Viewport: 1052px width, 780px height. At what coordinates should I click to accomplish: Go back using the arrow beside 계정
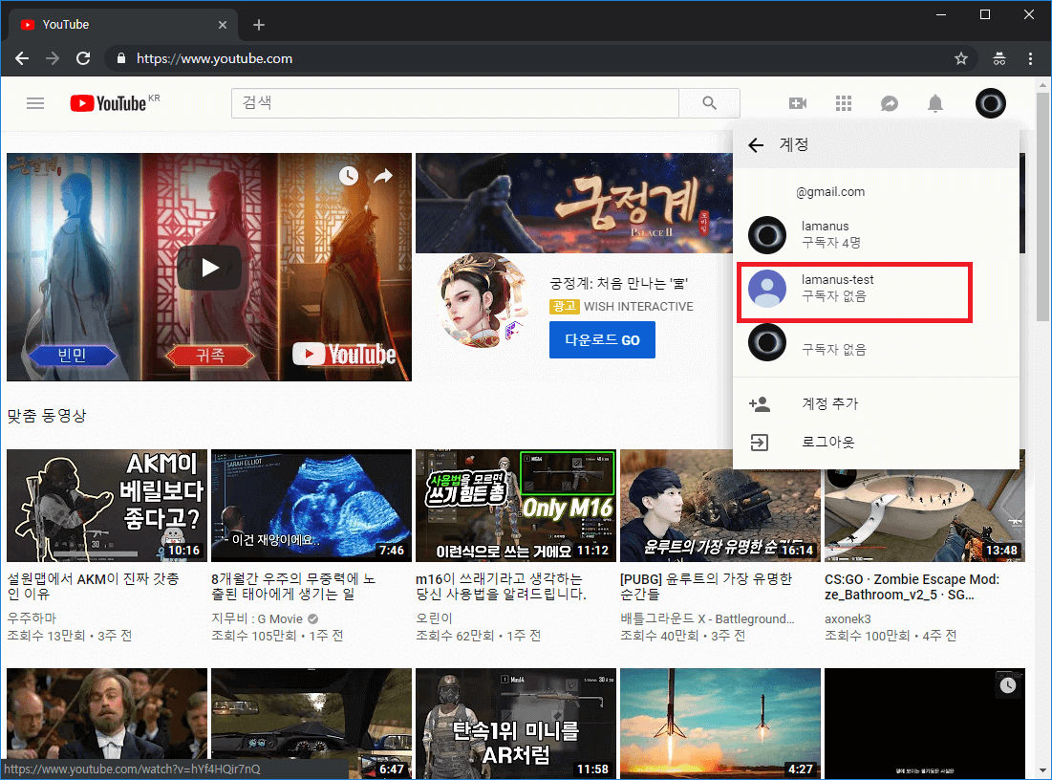(x=756, y=145)
